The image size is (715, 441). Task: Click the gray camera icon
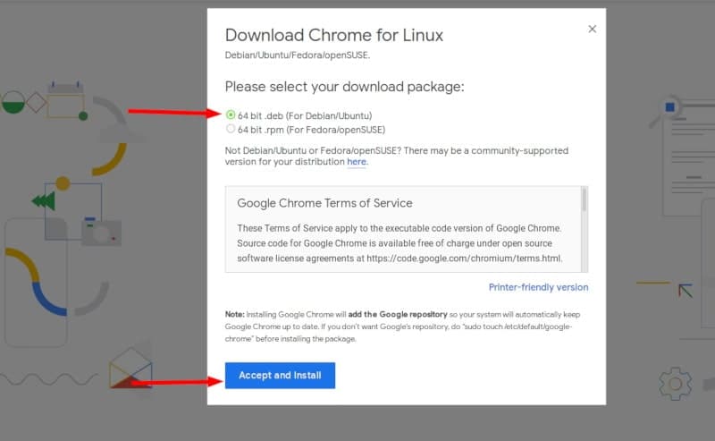[x=102, y=232]
